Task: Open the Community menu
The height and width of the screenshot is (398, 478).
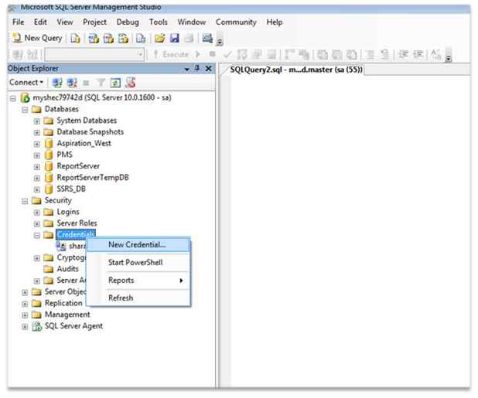Action: [236, 22]
